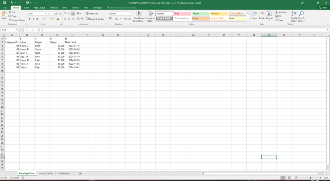
Task: Click the yellow Fill Color bucket
Action: click(x=52, y=19)
